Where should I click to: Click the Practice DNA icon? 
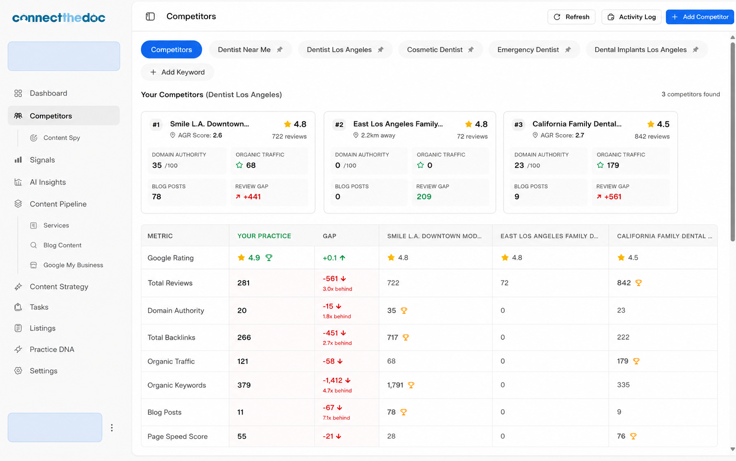click(x=18, y=350)
